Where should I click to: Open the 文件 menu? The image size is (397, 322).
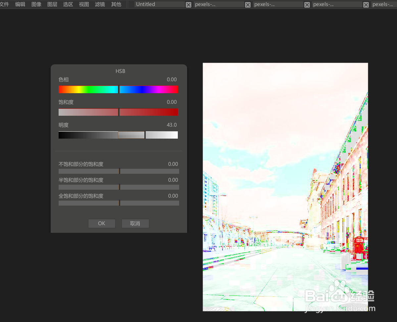tap(4, 4)
